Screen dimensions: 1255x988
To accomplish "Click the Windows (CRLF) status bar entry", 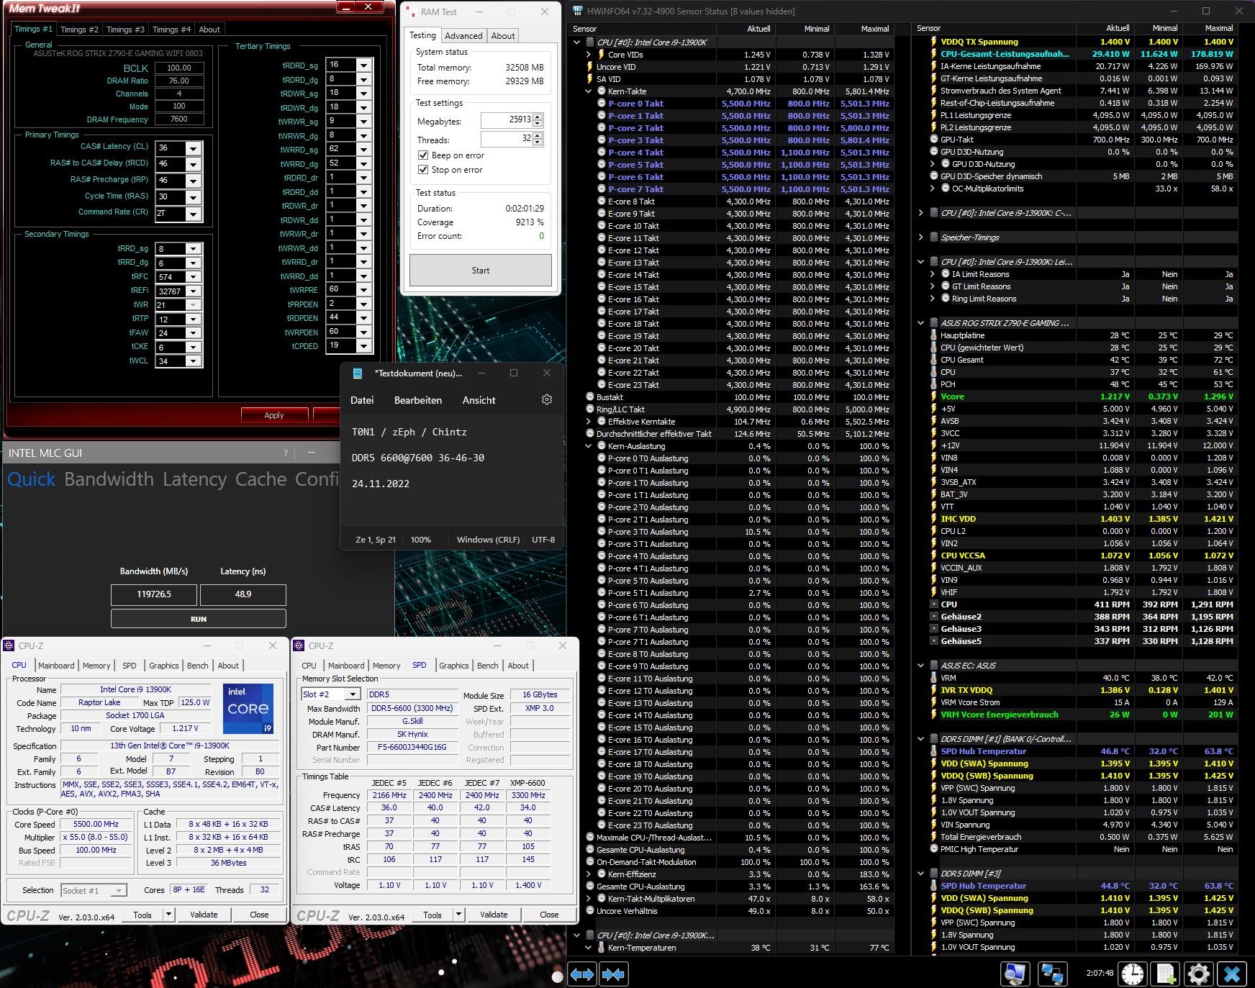I will coord(488,540).
